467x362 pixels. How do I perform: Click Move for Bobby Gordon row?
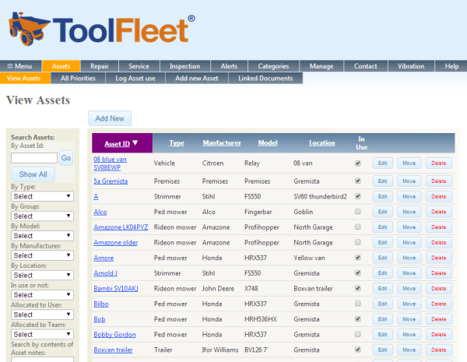(x=409, y=335)
